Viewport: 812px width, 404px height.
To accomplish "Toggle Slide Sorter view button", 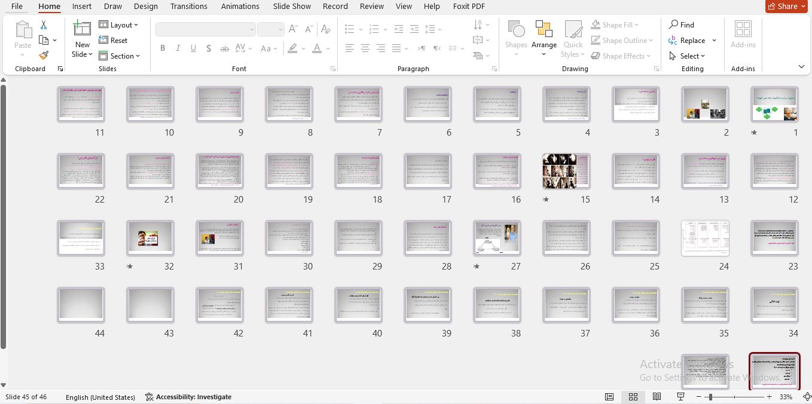I will point(633,397).
